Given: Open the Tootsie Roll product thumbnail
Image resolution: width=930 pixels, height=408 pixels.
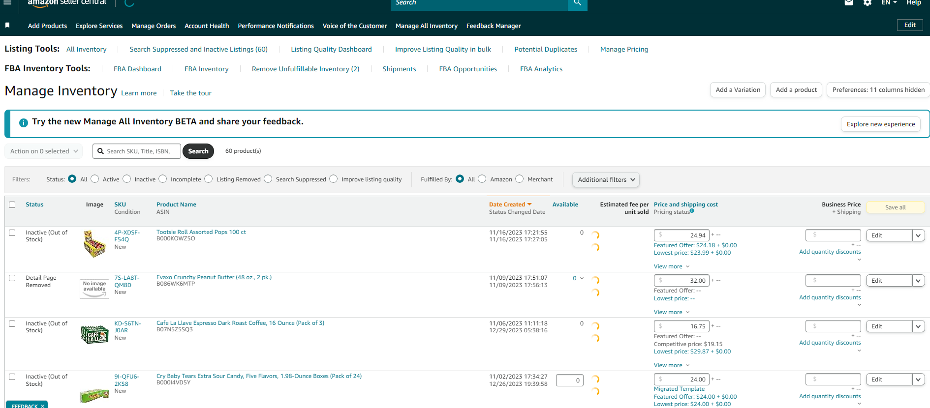Looking at the screenshot, I should click(x=94, y=244).
